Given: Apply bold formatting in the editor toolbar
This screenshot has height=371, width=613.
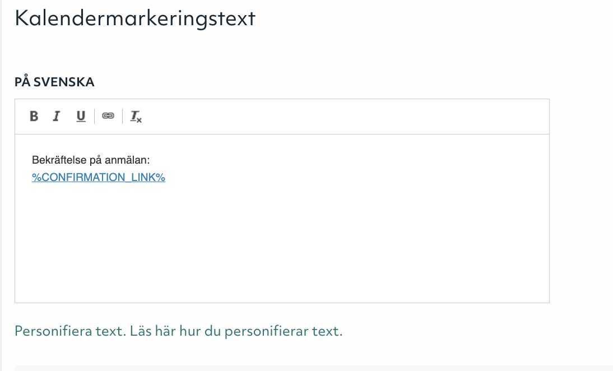Looking at the screenshot, I should click(x=34, y=116).
